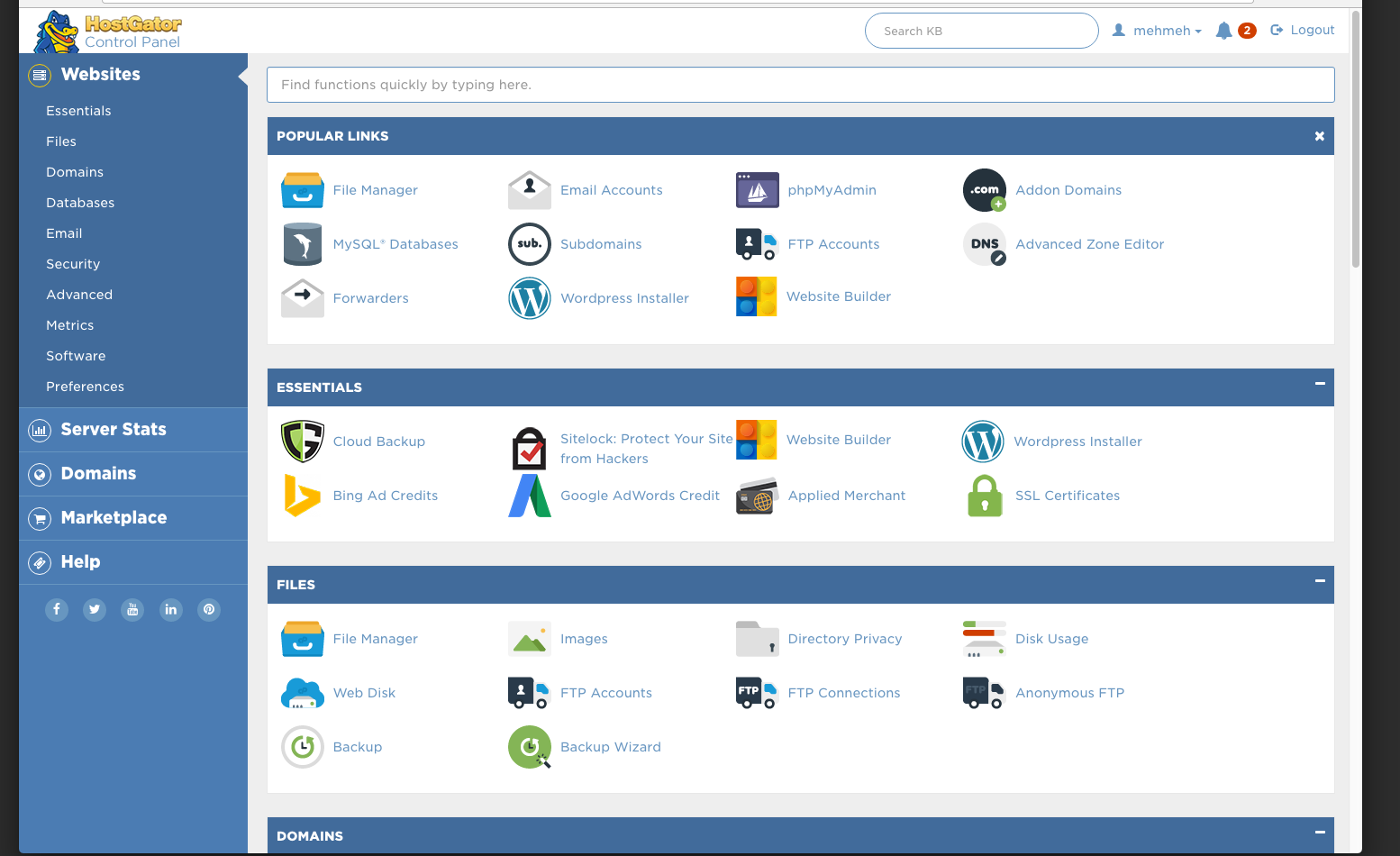Click the Backup Wizard icon
Screen dimensions: 1400x856
(529, 747)
